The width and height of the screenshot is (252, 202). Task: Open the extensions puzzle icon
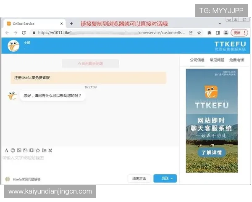[x=209, y=33]
